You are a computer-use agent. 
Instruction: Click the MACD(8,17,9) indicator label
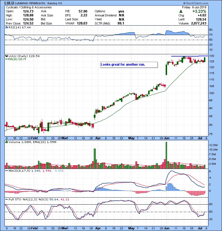click(x=19, y=171)
